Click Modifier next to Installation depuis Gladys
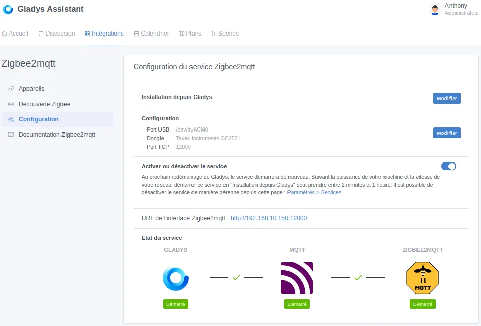 tap(446, 98)
